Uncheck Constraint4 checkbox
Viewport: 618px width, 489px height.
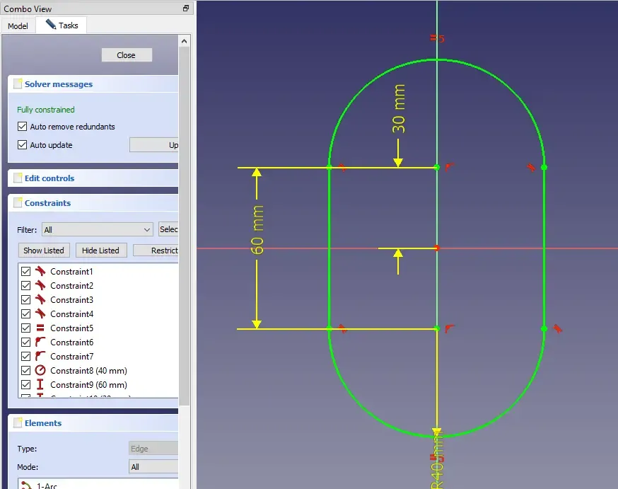point(25,314)
